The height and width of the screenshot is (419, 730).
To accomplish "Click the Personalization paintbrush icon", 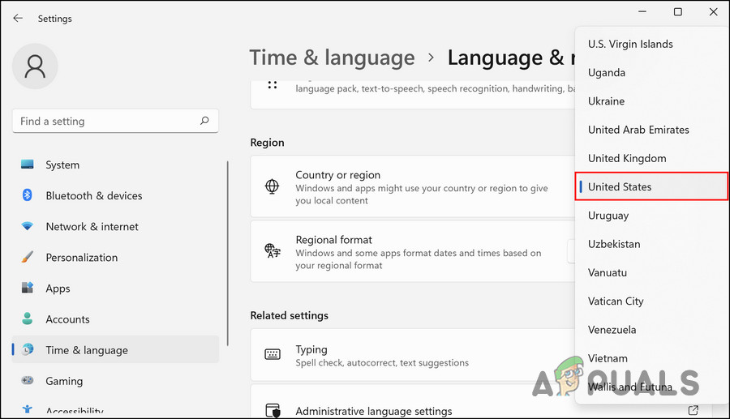I will click(28, 257).
